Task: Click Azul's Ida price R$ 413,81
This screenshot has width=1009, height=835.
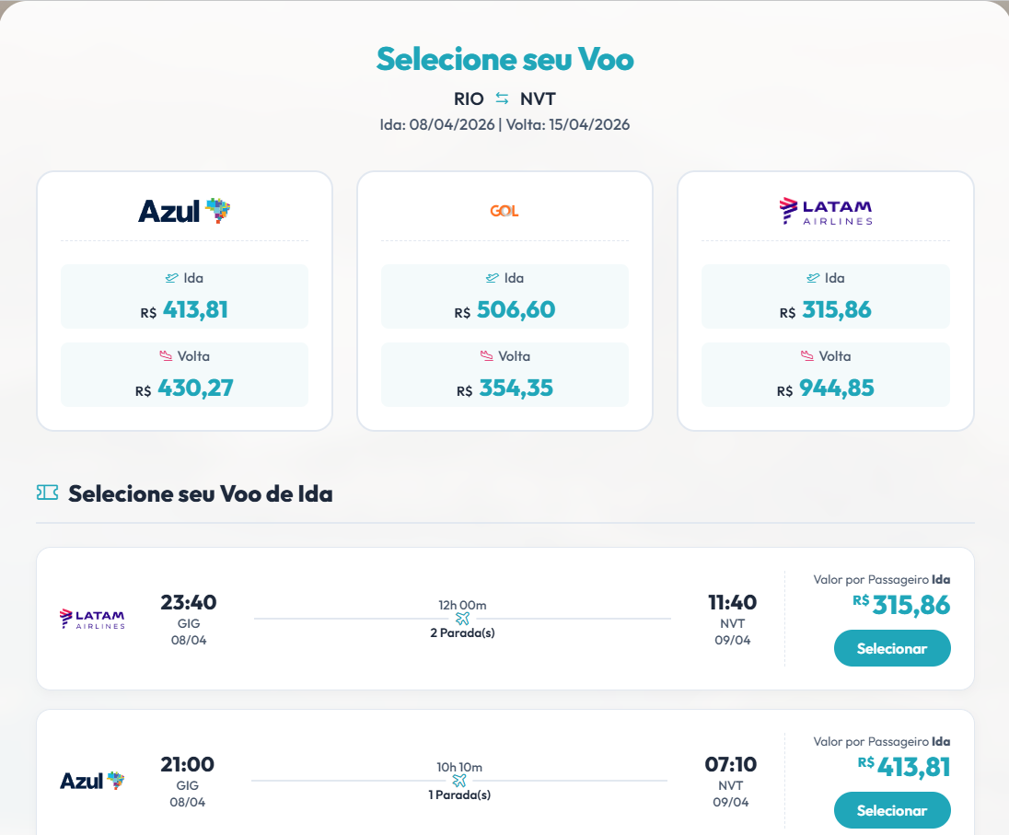Action: 184,309
